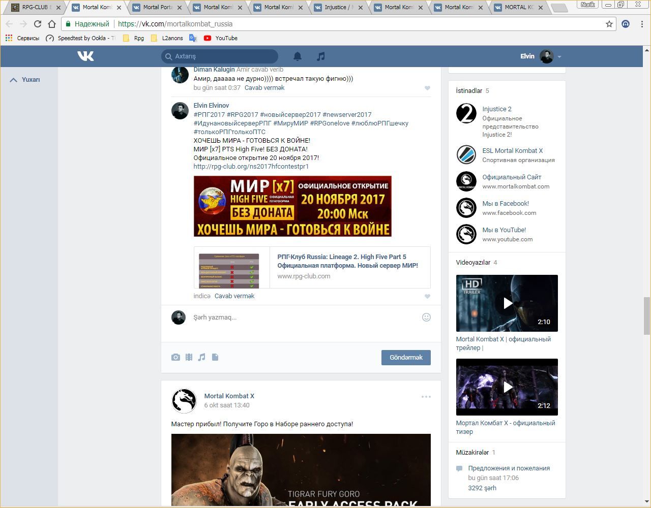The height and width of the screenshot is (508, 651).
Task: Open the Chrome menu
Action: [642, 24]
